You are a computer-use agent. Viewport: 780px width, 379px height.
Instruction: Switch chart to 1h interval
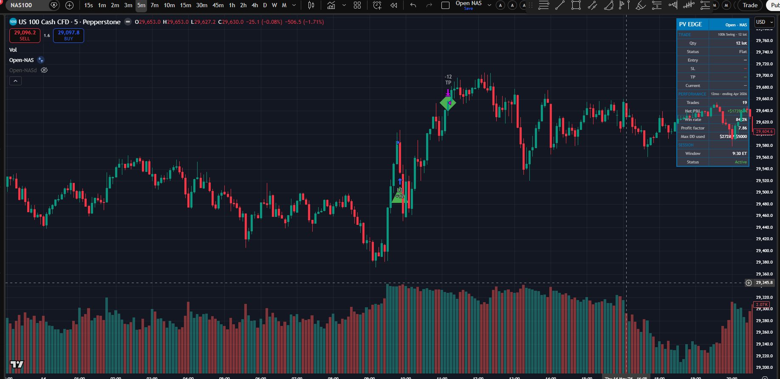[232, 5]
